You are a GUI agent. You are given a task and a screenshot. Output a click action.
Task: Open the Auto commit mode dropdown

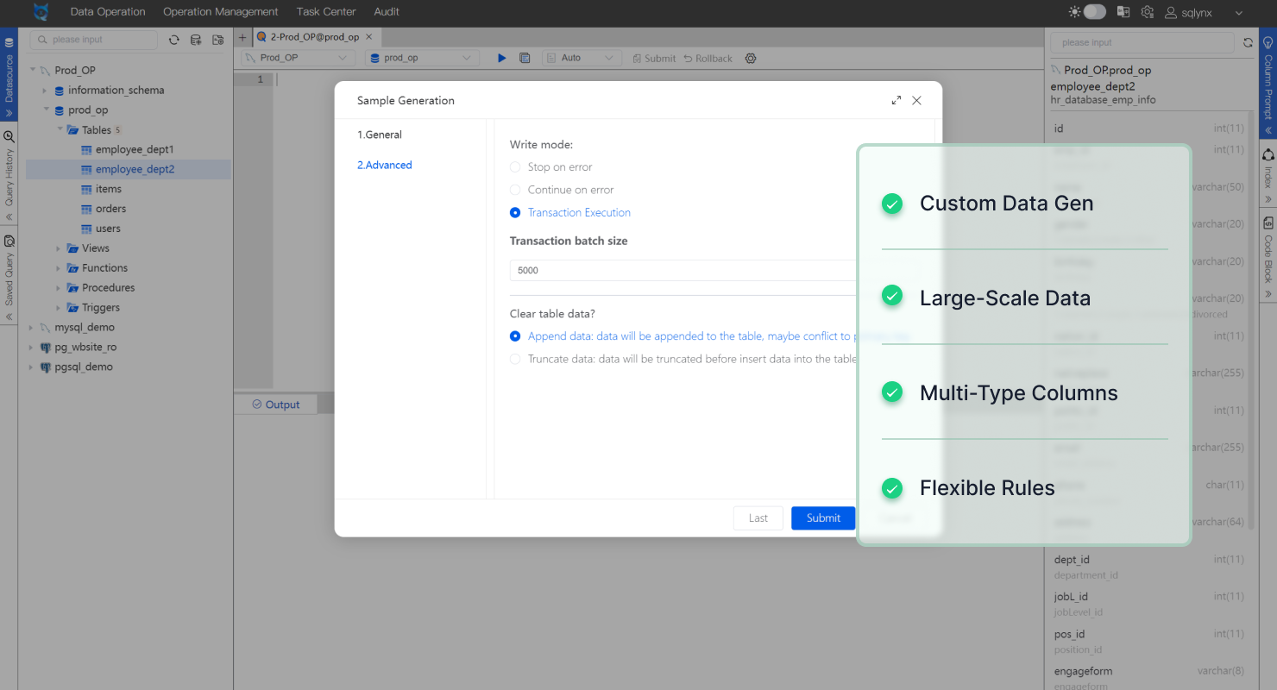pos(582,58)
